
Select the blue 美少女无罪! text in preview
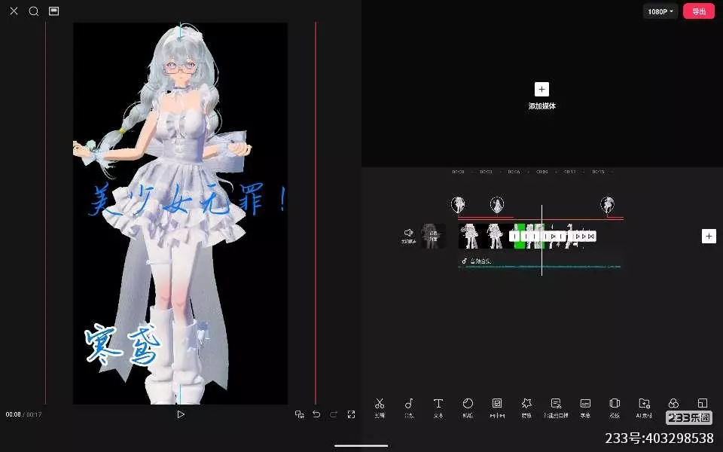(x=187, y=200)
